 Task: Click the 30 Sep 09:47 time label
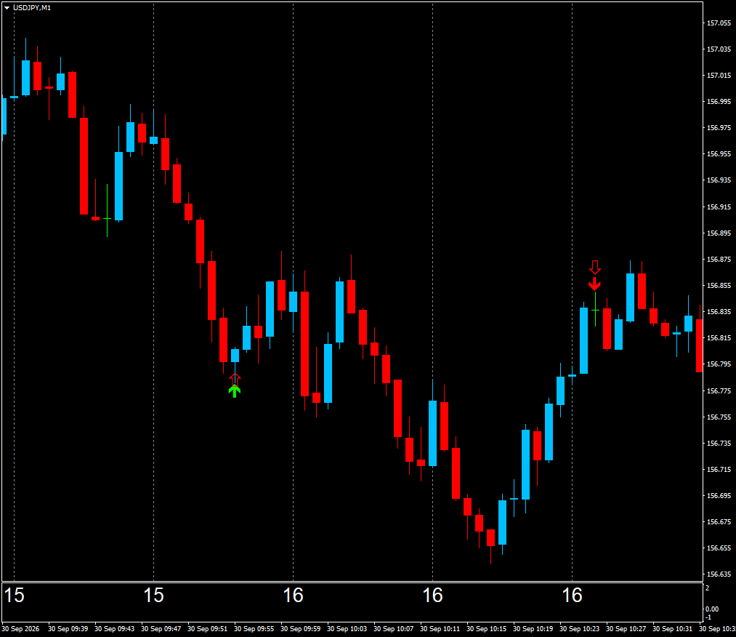pos(161,628)
